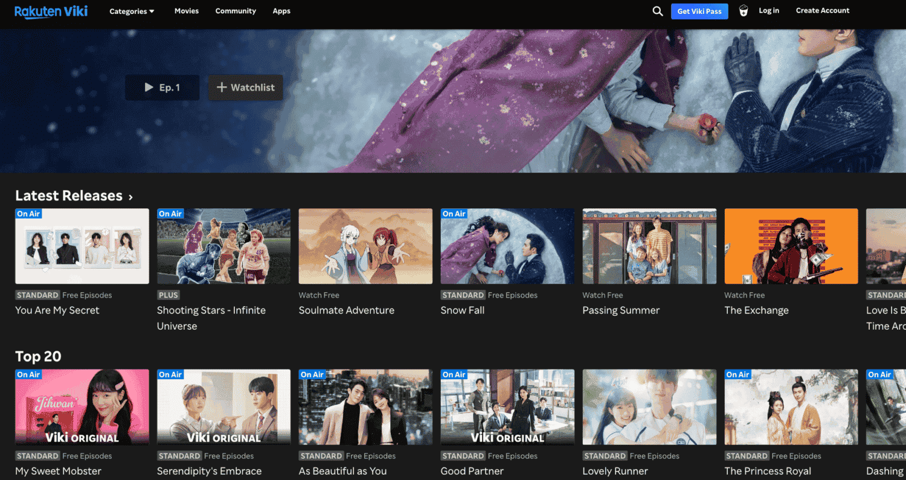Click the play icon inside the Ep. 1 button

point(149,87)
